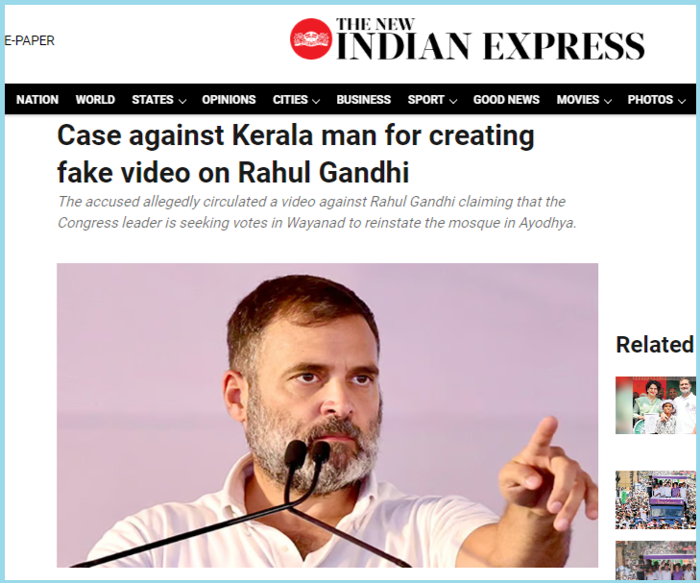The image size is (700, 583).
Task: Go to the NATION section
Action: 37,100
